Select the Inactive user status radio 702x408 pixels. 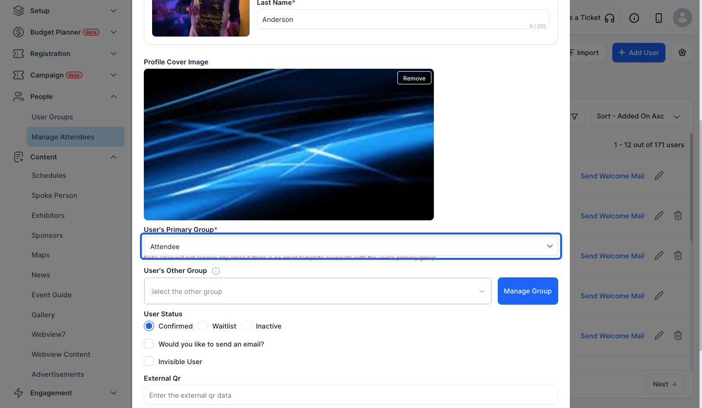[x=247, y=326]
